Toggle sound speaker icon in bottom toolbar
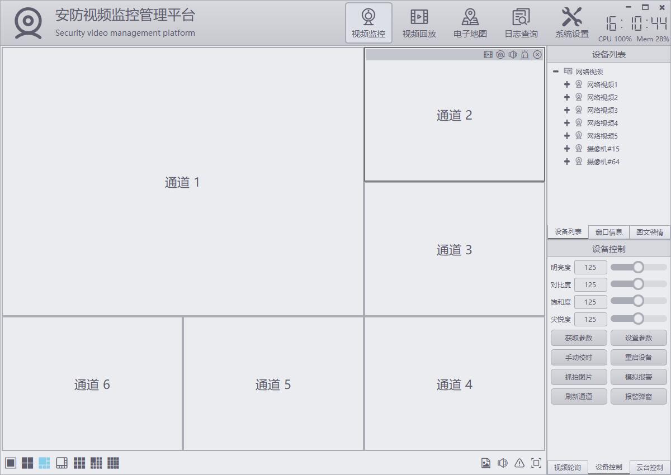Viewport: 671px width, 475px height. click(503, 463)
